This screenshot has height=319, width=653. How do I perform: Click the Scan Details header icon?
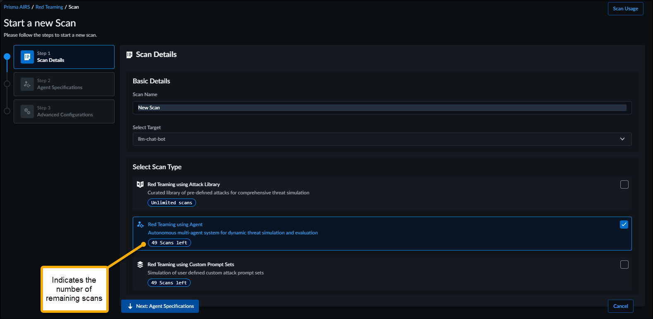tap(129, 55)
